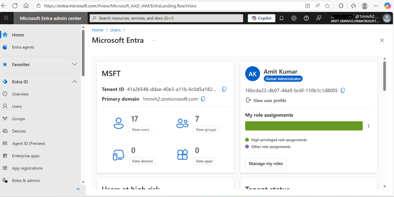Copy the Tenant ID value
This screenshot has width=394, height=197.
pos(224,89)
